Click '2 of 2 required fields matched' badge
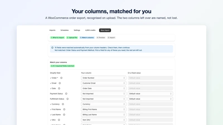Screen dimensions: 223x125 (62, 66)
